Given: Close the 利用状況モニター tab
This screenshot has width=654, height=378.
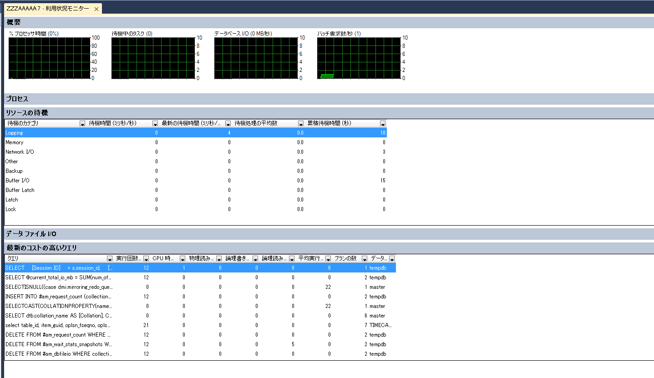Looking at the screenshot, I should pyautogui.click(x=96, y=9).
